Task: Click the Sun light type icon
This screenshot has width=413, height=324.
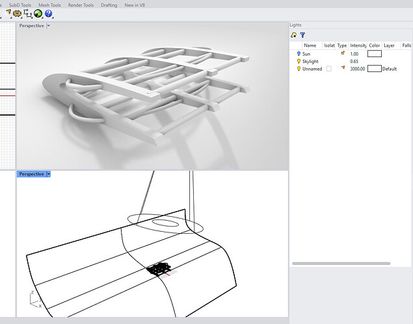Action: pos(343,53)
